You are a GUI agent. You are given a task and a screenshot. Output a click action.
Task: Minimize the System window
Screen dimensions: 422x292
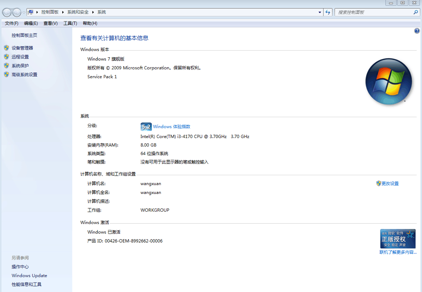click(x=391, y=3)
